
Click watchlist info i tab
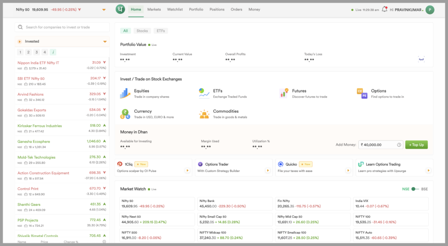(x=53, y=52)
